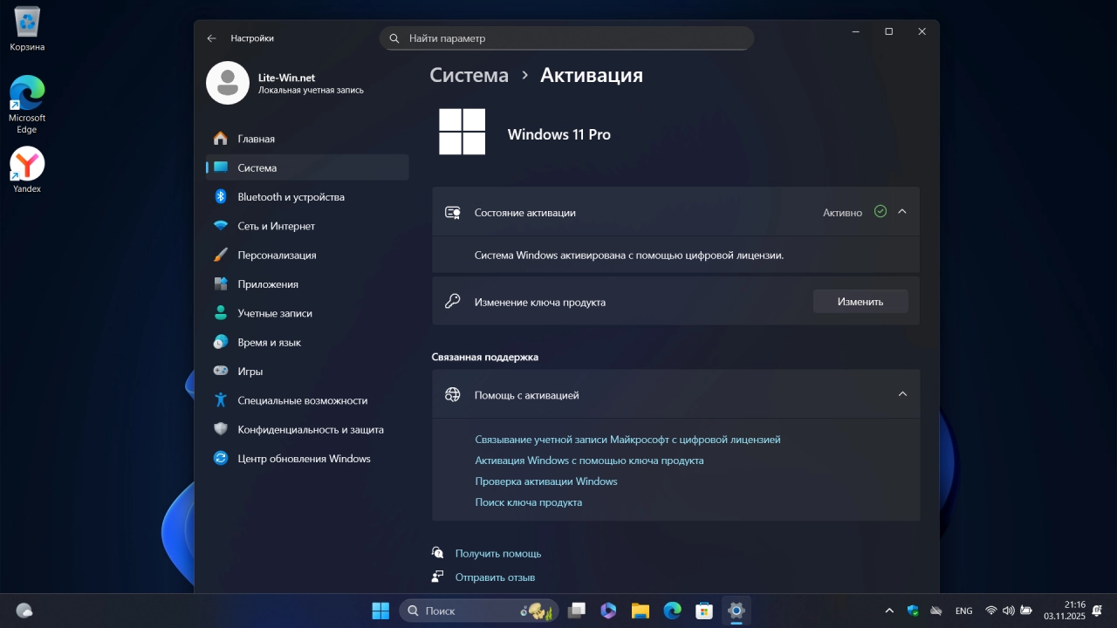Collapse the Помощь с активацией section

point(902,394)
